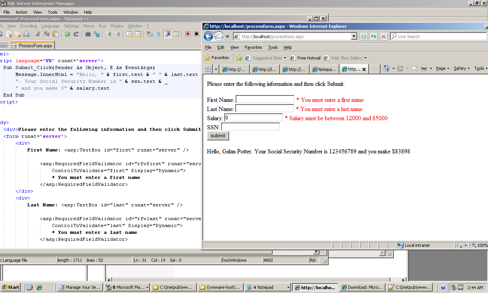
Task: Switch to the ProcessForm.aspx tab
Action: [35, 46]
